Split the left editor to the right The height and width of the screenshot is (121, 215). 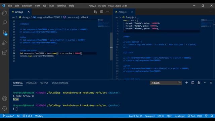coord(101,12)
